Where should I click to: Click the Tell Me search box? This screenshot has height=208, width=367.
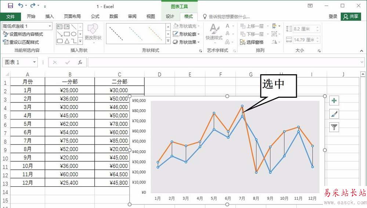coord(226,17)
